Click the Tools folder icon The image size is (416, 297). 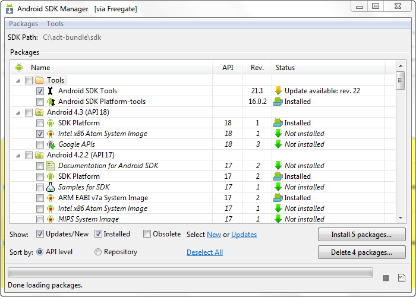click(39, 80)
